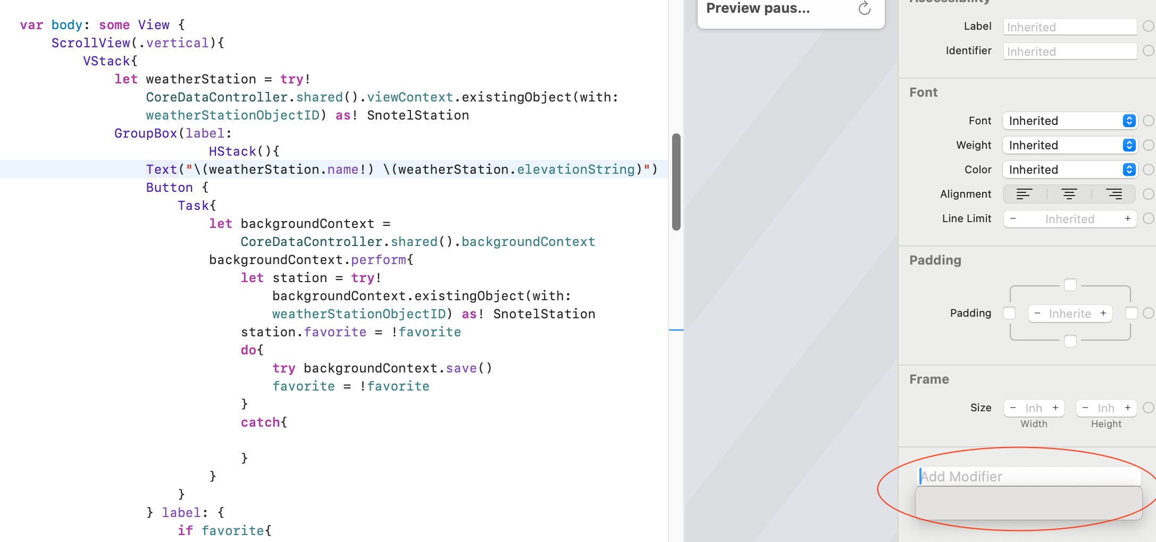The image size is (1156, 542).
Task: Set text alignment to right
Action: [x=1114, y=194]
